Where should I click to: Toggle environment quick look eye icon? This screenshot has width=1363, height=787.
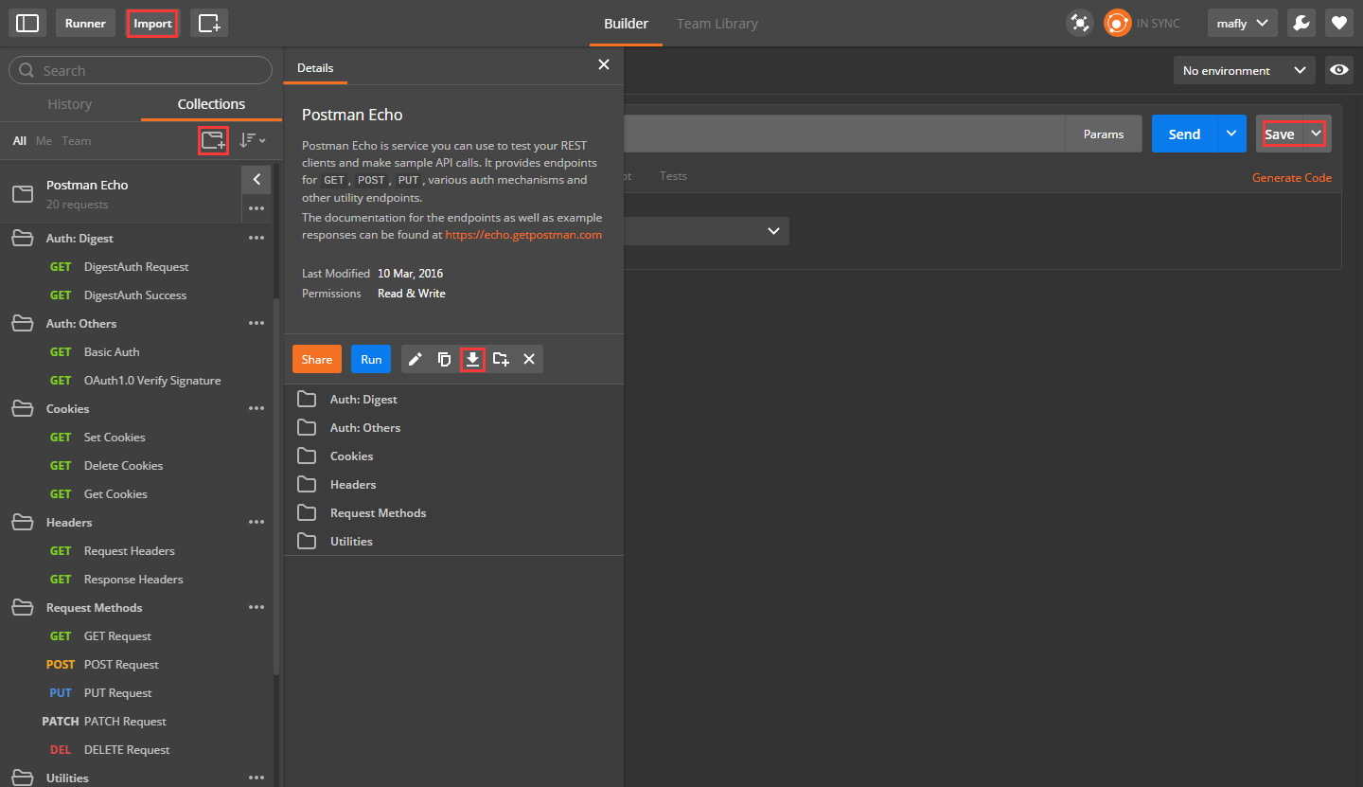point(1338,70)
